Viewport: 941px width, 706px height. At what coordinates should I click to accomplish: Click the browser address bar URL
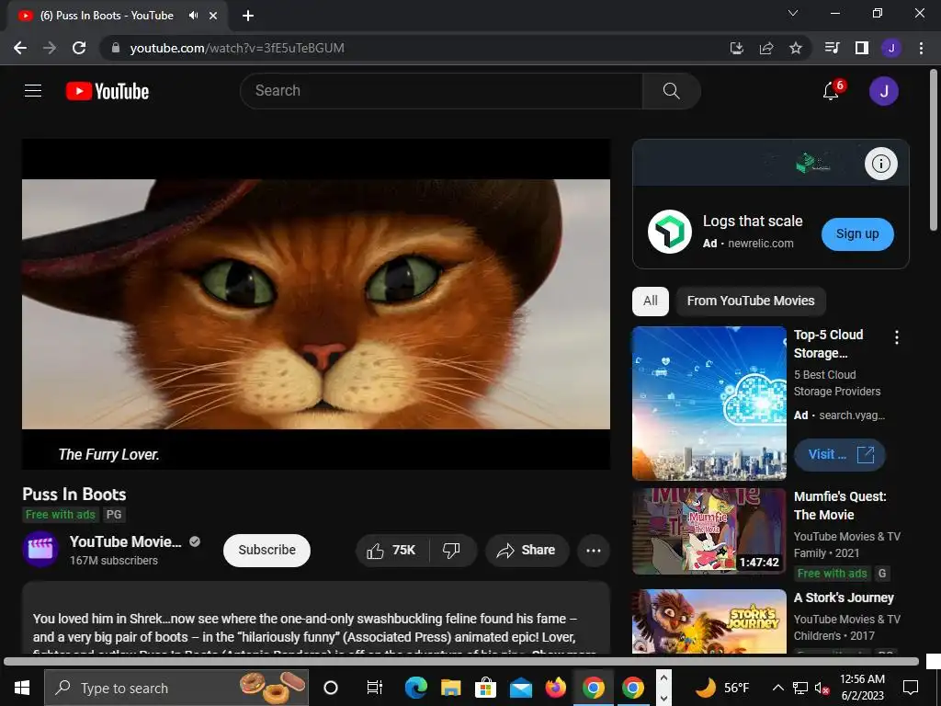coord(237,48)
